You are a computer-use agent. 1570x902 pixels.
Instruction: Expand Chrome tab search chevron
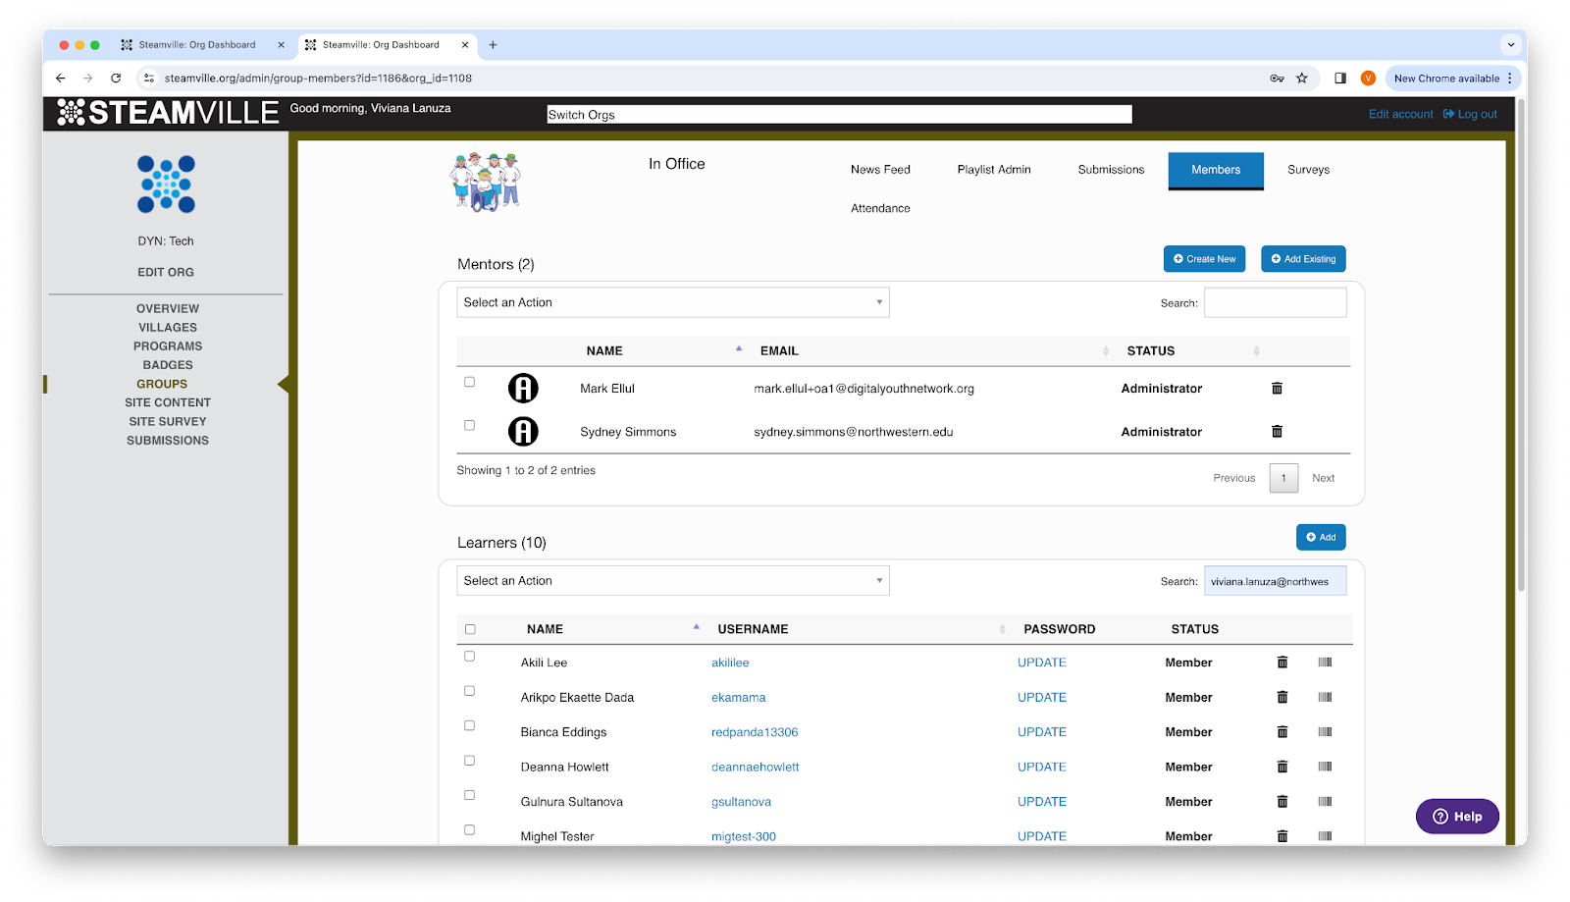coord(1511,44)
